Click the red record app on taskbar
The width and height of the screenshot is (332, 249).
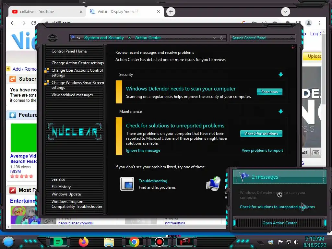tap(160, 242)
